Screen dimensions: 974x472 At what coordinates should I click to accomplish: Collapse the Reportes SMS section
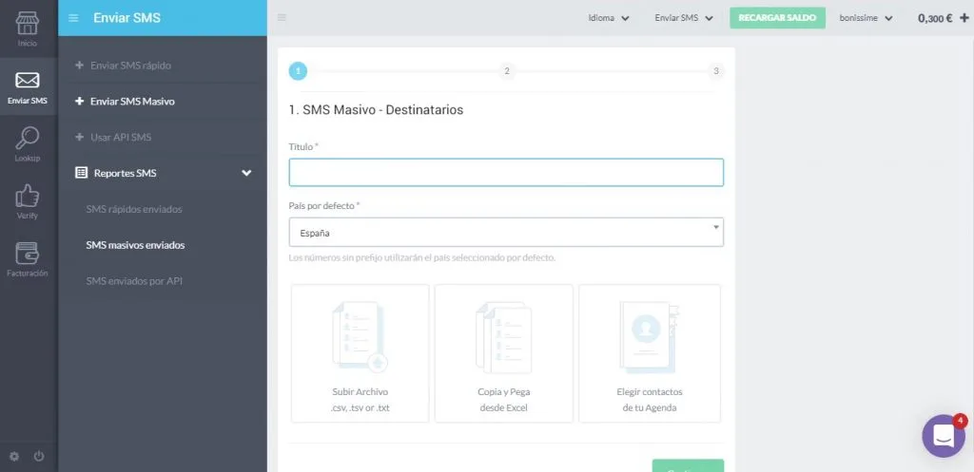[246, 173]
